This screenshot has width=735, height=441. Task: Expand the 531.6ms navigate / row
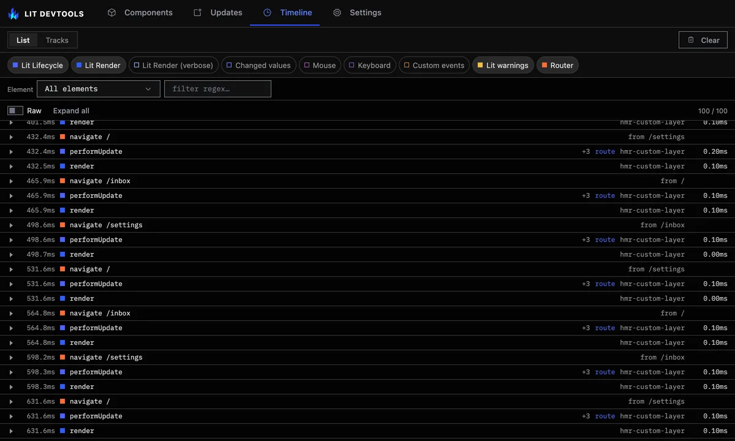tap(11, 269)
